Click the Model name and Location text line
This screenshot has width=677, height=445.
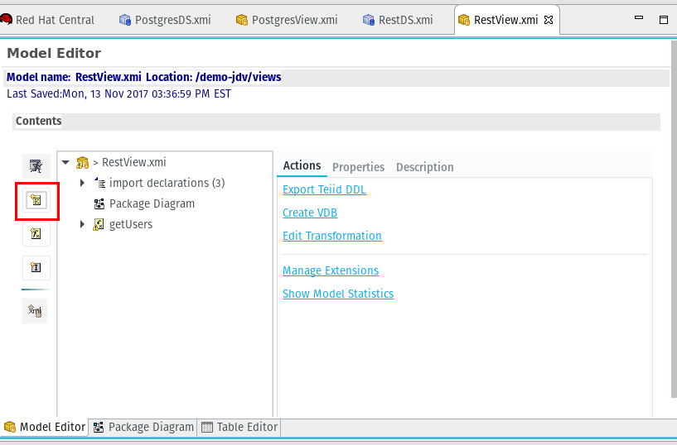pos(144,77)
